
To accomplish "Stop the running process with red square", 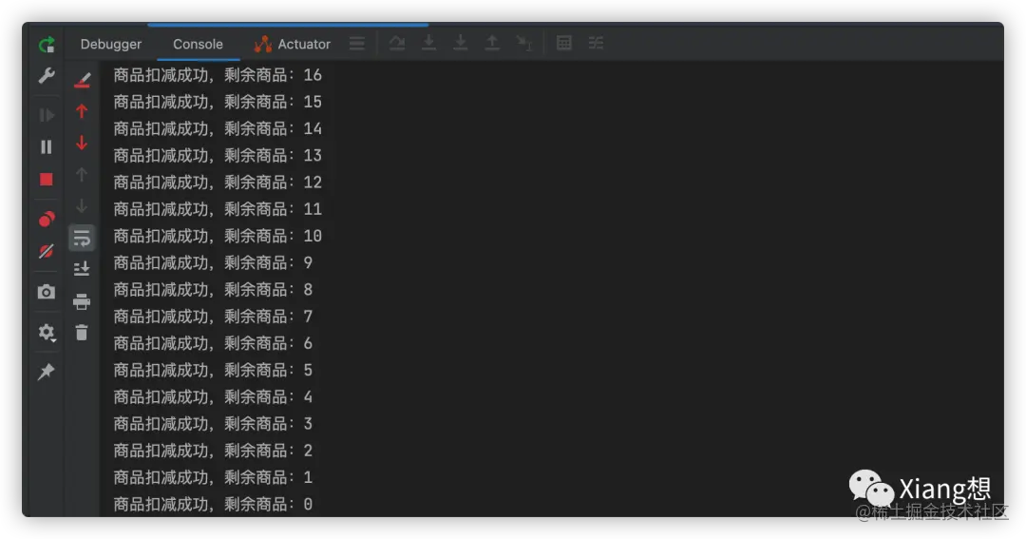I will (47, 180).
